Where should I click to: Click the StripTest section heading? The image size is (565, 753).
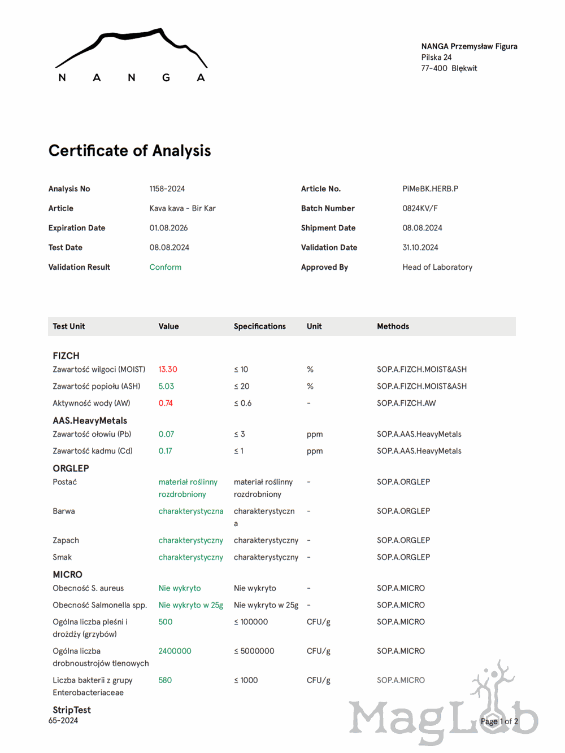(x=72, y=710)
